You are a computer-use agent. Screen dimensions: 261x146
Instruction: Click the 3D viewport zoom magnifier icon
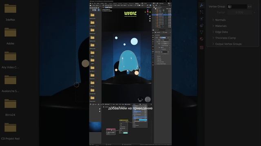tap(150, 16)
